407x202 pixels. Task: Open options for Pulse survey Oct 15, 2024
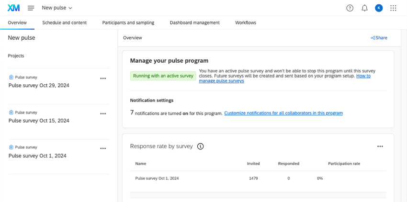pyautogui.click(x=103, y=114)
